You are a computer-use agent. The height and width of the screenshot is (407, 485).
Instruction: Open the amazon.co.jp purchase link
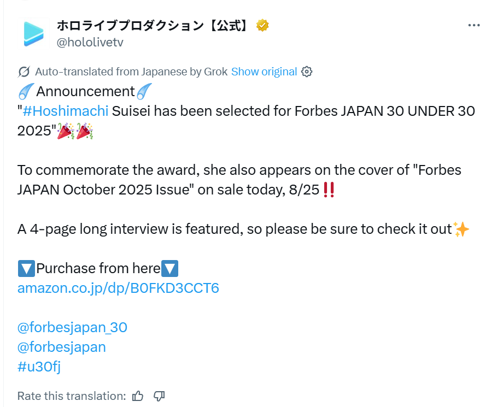point(118,288)
